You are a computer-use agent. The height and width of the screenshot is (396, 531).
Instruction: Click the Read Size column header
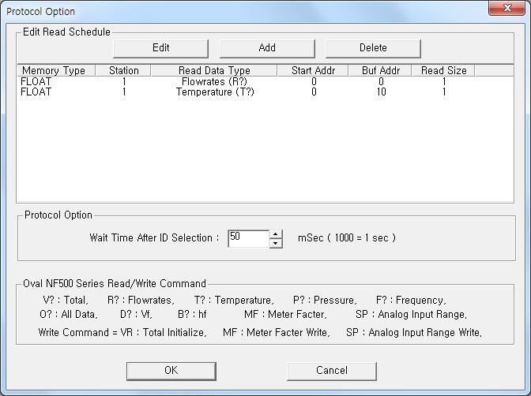tap(443, 70)
